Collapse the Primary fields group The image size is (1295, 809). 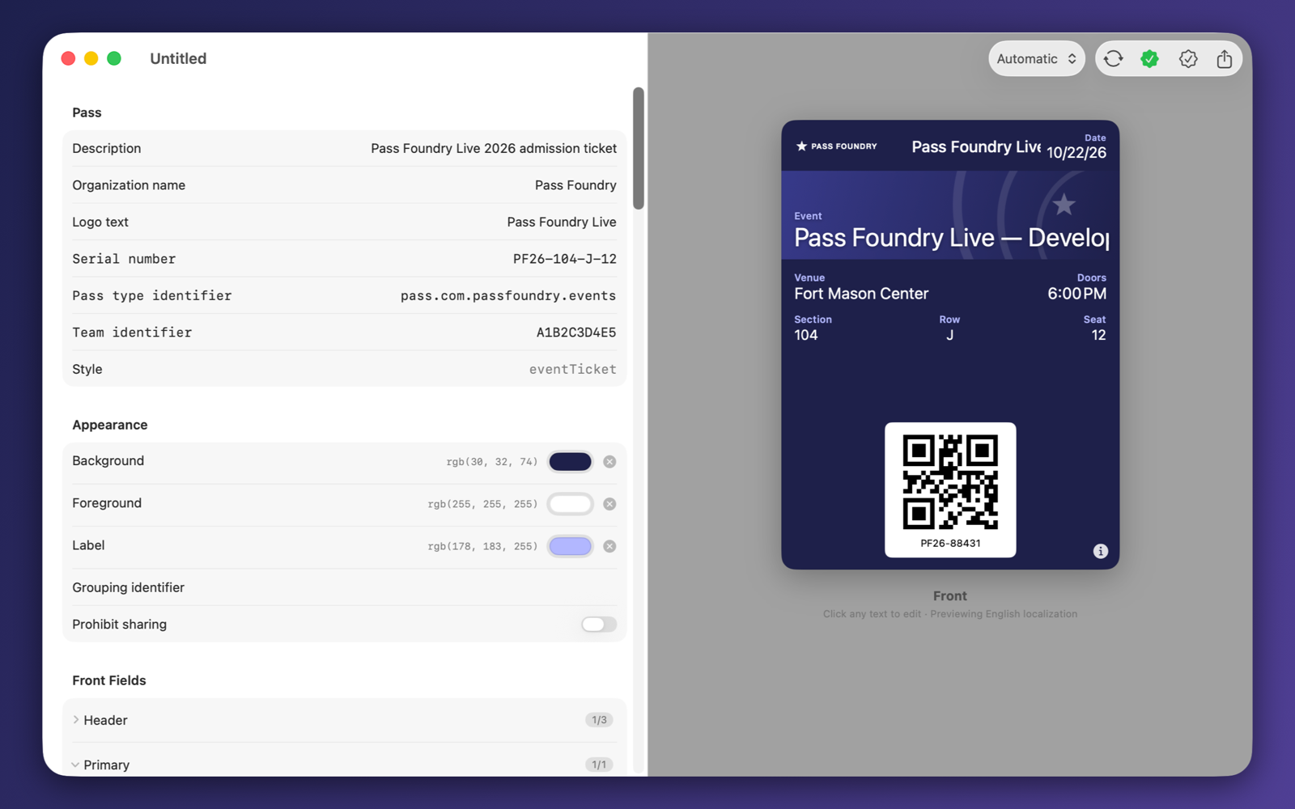click(75, 765)
